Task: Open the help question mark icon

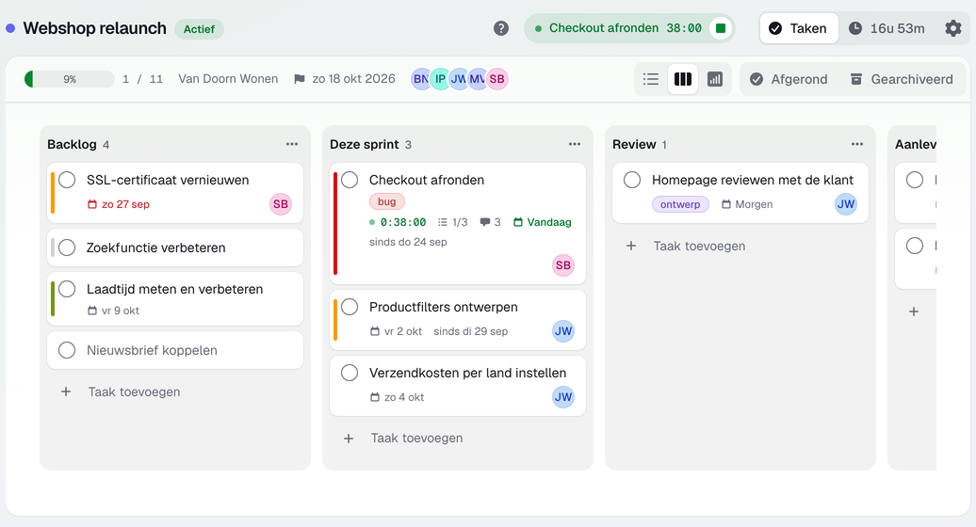Action: (x=501, y=28)
